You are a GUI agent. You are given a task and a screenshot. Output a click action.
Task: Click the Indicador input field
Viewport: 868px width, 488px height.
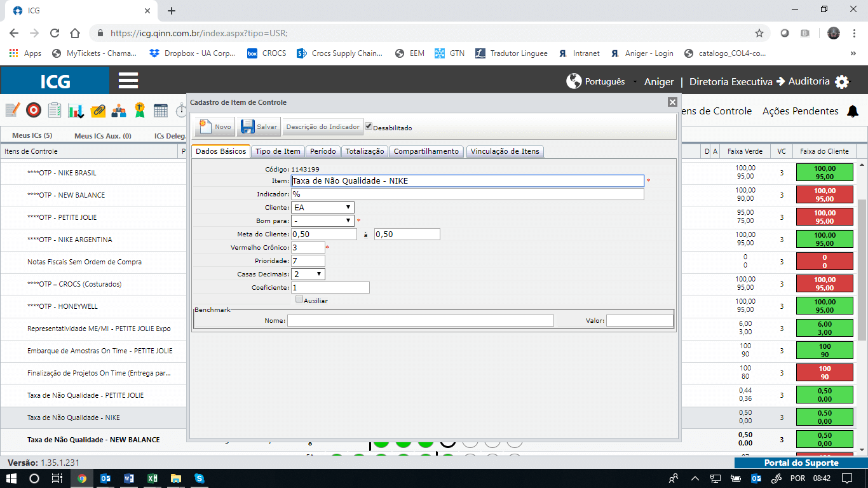click(x=468, y=194)
